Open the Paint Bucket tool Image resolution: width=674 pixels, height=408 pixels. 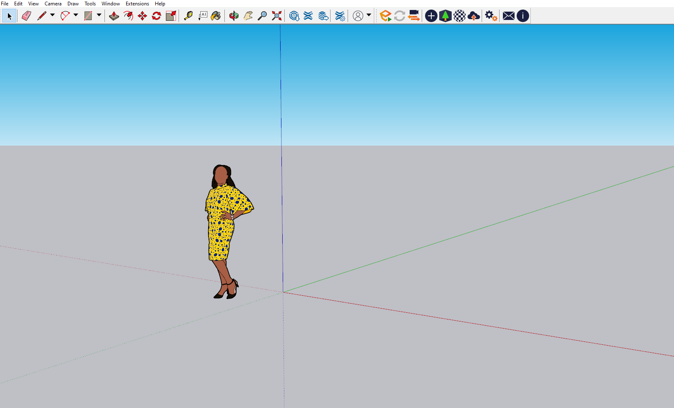coord(216,16)
